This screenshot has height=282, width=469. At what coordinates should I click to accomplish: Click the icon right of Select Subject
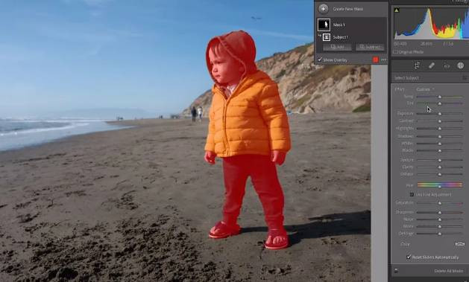(x=465, y=77)
